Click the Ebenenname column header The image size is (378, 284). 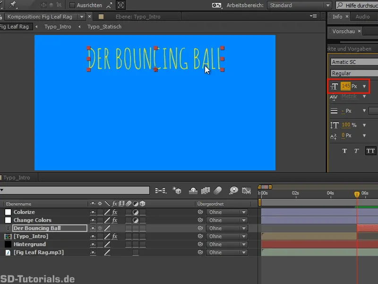coord(18,204)
